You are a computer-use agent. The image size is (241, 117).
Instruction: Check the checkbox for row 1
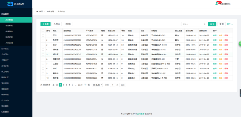(x=43, y=35)
